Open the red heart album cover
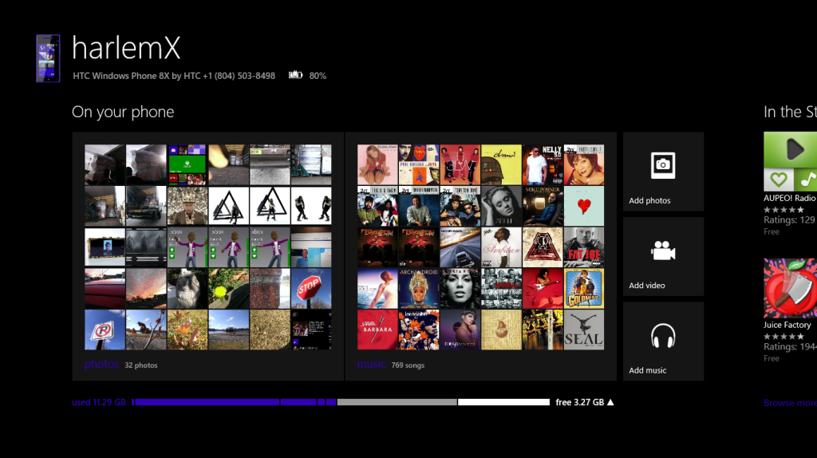 [584, 206]
